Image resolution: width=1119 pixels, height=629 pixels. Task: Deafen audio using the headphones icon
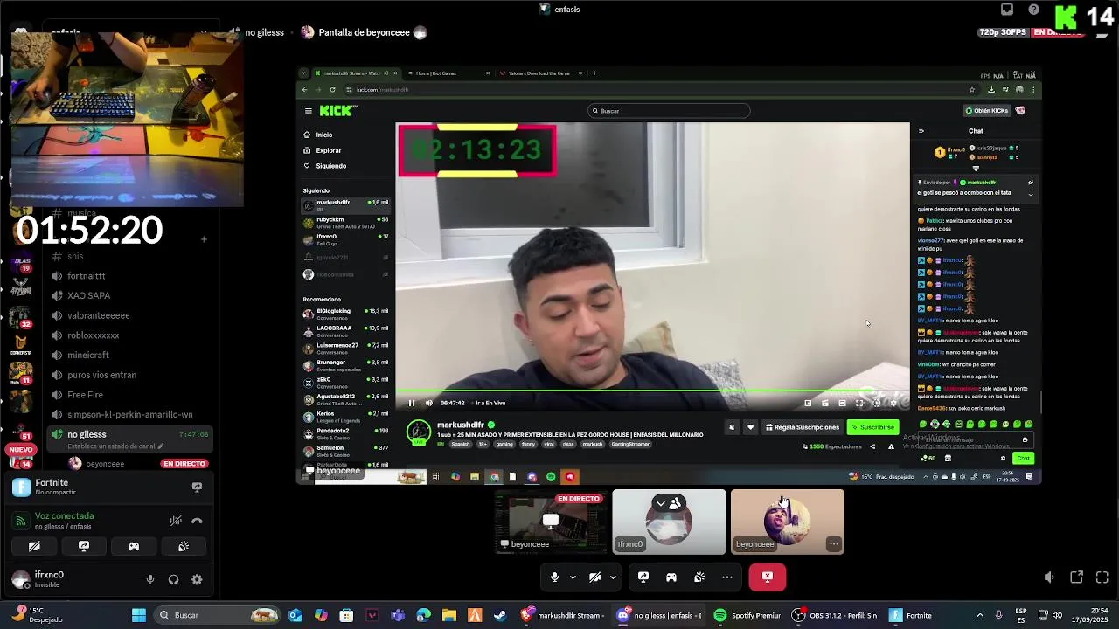173,579
